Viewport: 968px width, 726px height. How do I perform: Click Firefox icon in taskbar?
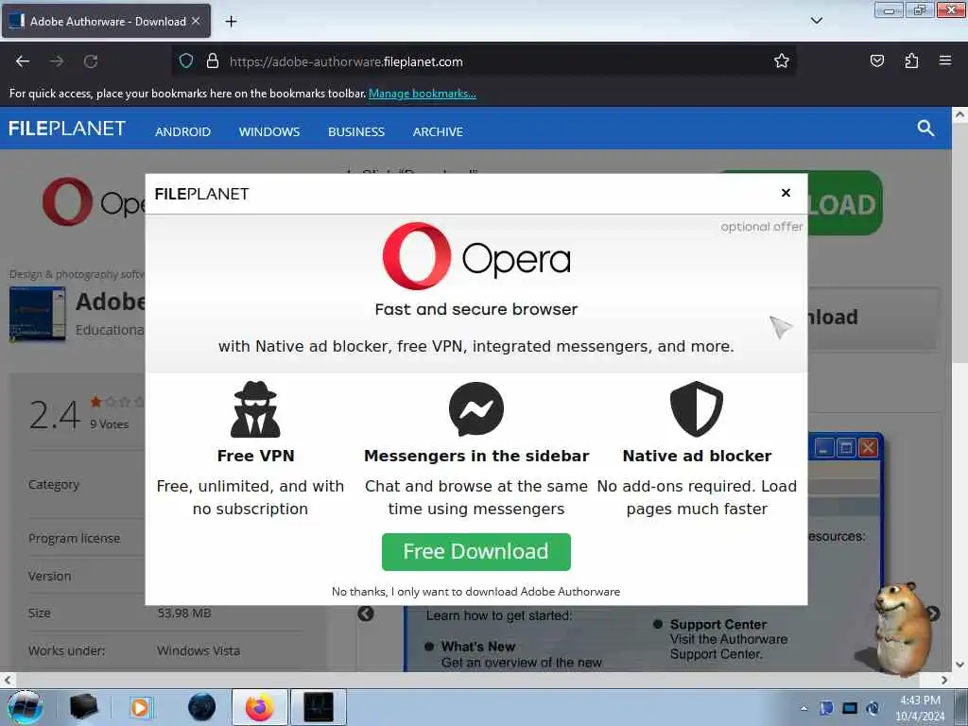(259, 707)
